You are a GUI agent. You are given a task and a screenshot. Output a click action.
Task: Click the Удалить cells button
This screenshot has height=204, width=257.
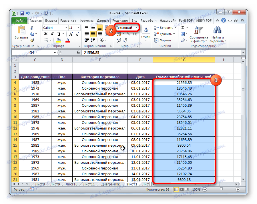[x=166, y=34]
